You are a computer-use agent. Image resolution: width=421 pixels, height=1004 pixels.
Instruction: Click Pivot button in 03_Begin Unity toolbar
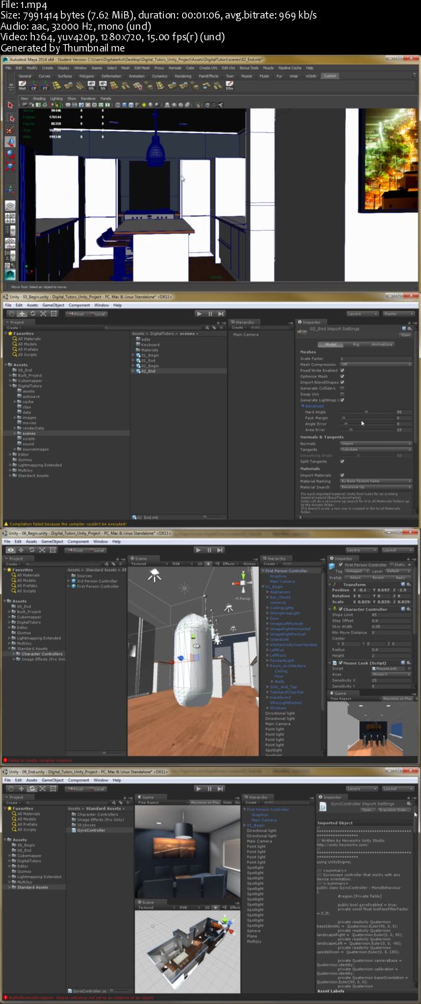(x=76, y=314)
